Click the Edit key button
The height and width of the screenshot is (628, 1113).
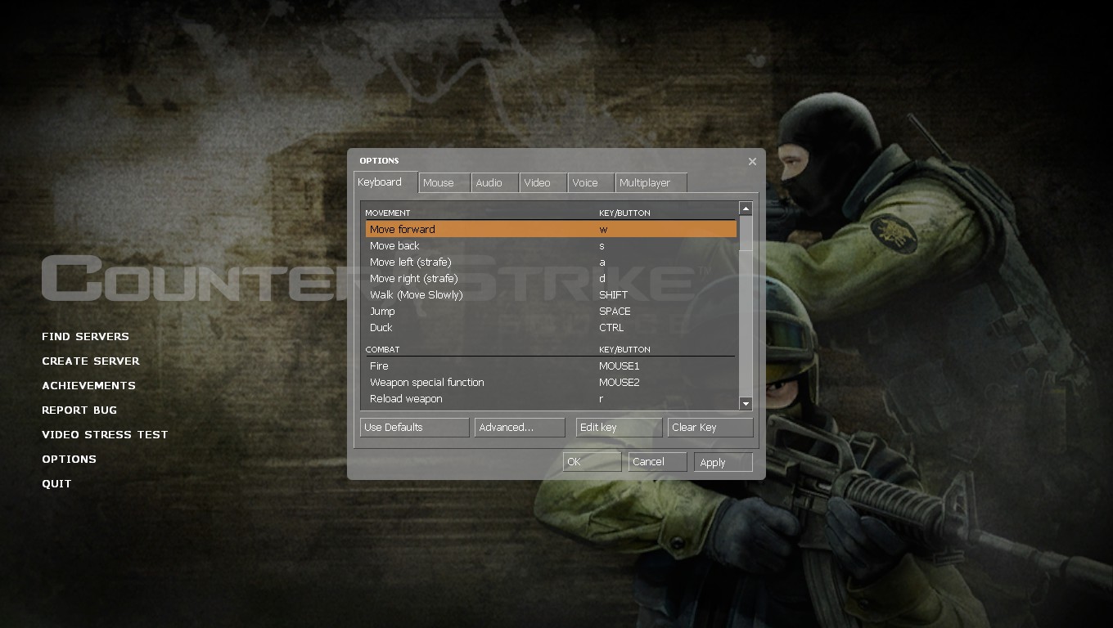click(x=619, y=428)
